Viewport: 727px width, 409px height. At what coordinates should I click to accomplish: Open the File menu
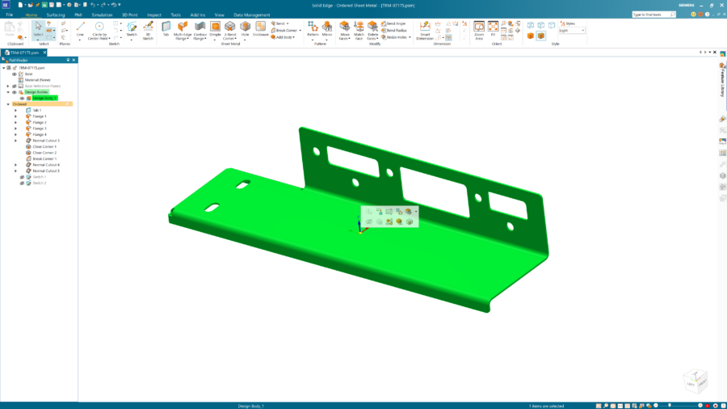[9, 15]
